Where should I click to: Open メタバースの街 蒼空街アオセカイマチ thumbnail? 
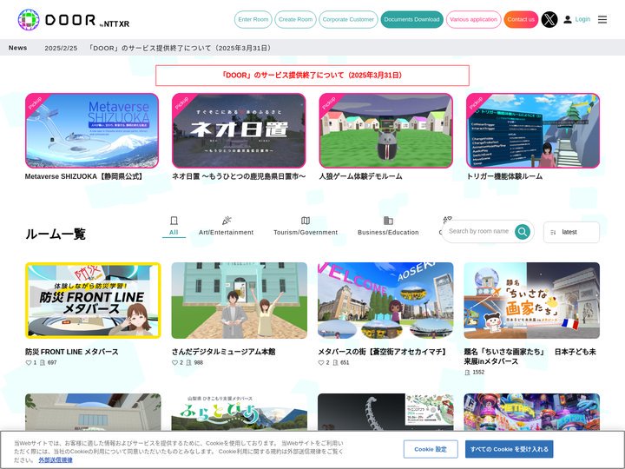385,301
